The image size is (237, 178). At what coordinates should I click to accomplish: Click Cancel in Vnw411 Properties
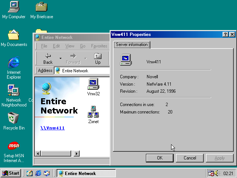[190, 158]
